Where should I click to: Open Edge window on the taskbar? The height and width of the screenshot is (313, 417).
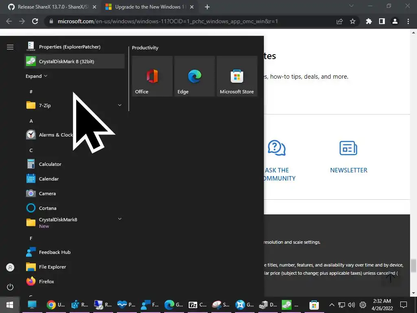[x=173, y=305]
